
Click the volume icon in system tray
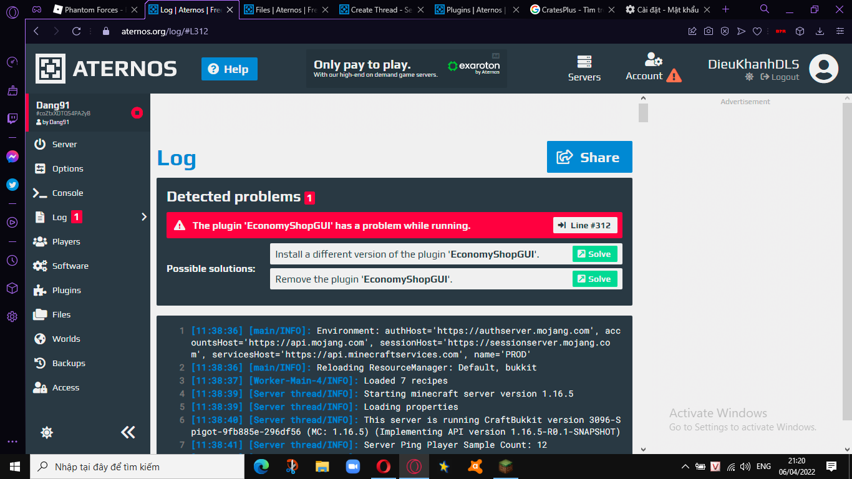coord(745,467)
